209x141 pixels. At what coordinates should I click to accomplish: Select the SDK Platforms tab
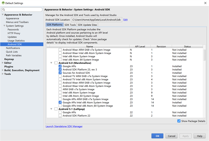[x=54, y=25]
